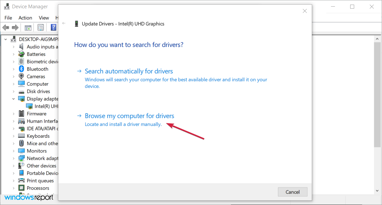Screen dimensions: 382x205
Task: Click the Print queues printer icon
Action: click(x=22, y=181)
